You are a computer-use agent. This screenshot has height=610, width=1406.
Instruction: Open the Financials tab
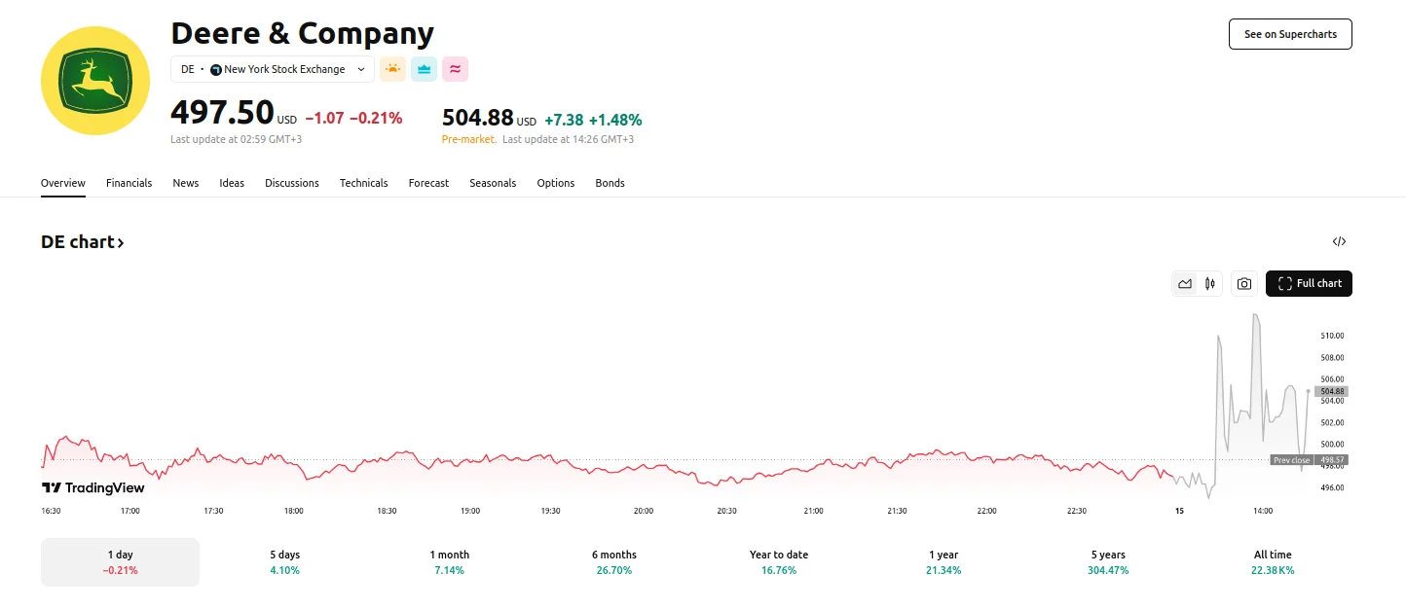pos(129,183)
